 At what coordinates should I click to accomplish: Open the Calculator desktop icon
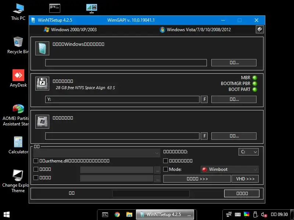click(x=18, y=145)
